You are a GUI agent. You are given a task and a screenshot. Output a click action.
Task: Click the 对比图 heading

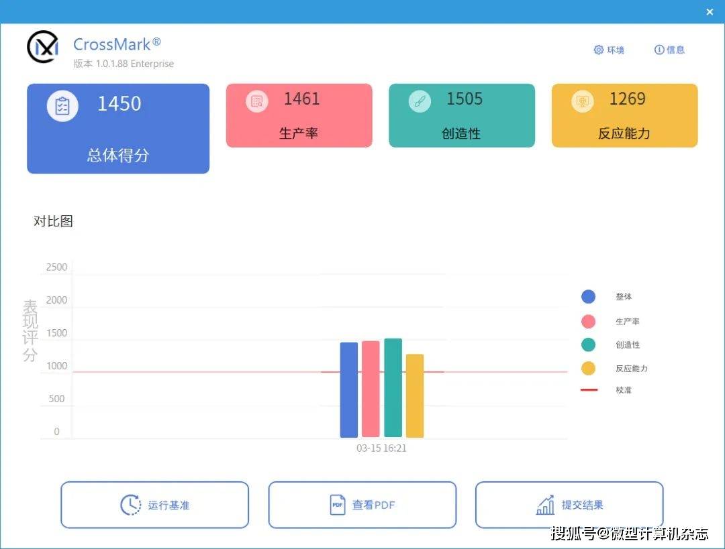point(53,221)
